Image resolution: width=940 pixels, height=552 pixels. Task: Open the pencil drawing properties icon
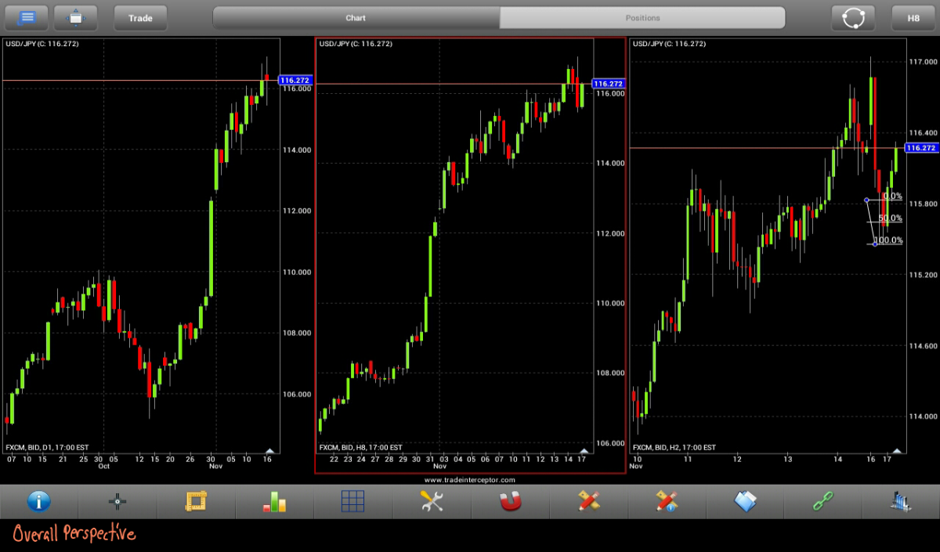667,501
